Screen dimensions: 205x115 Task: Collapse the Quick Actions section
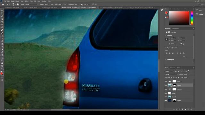click(x=166, y=59)
